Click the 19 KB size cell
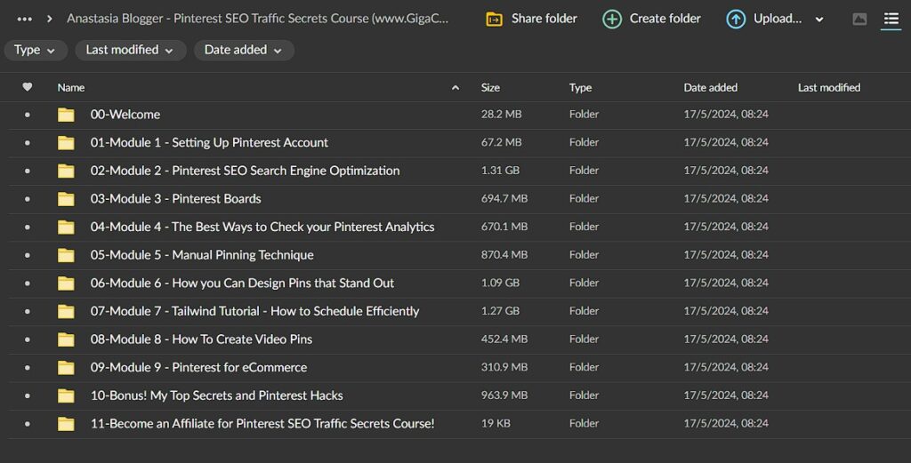 coord(496,424)
